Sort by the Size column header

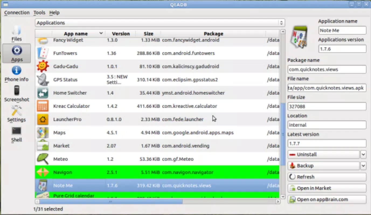pos(148,34)
